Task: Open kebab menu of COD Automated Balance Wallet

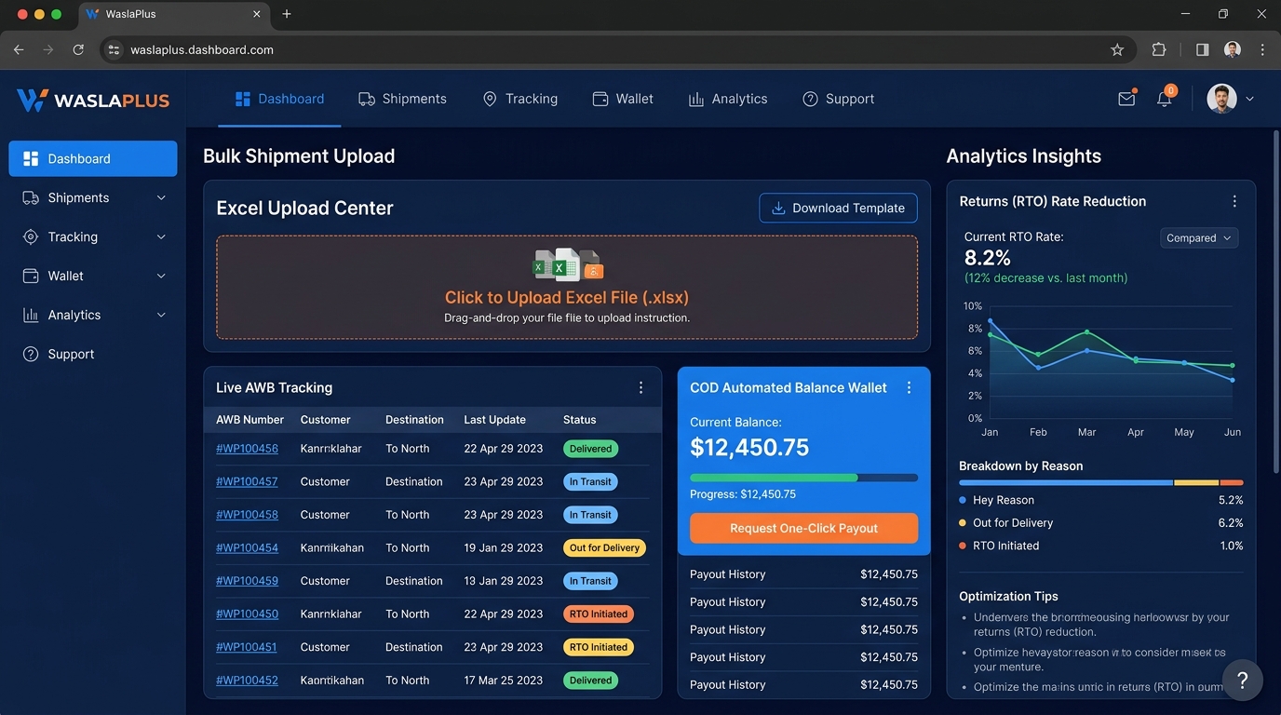Action: 909,387
